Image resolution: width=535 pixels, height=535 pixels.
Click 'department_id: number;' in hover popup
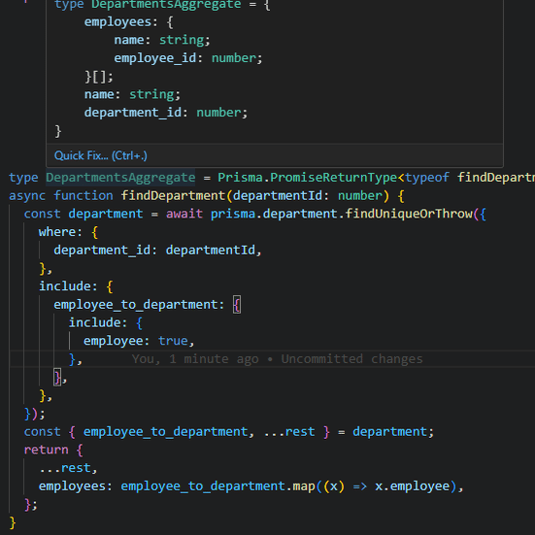click(x=166, y=113)
